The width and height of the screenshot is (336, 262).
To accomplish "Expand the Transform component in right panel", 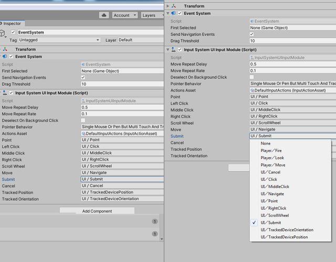I will tap(168, 6).
